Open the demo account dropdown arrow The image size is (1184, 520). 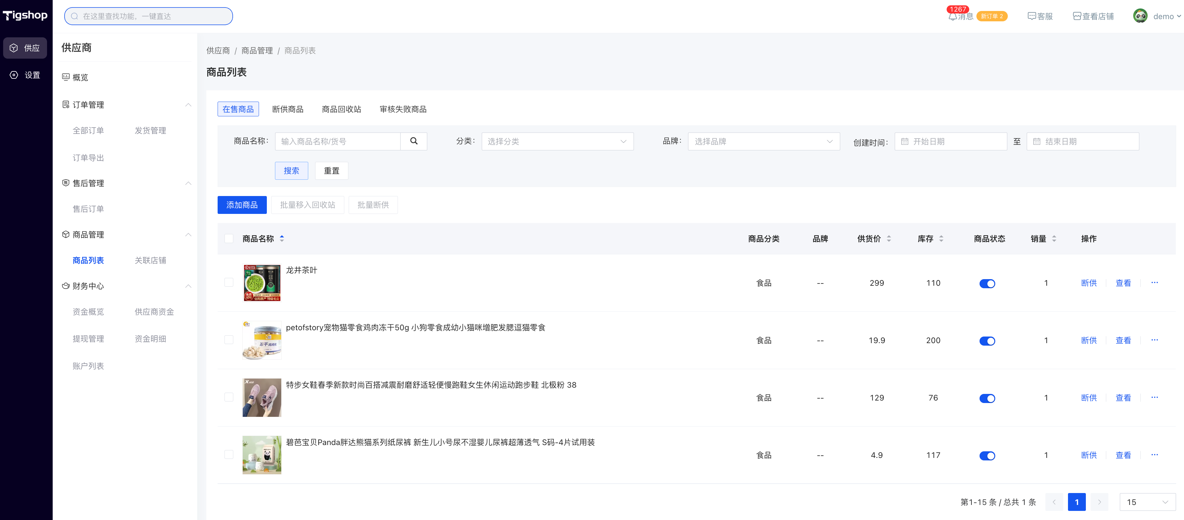click(1179, 17)
